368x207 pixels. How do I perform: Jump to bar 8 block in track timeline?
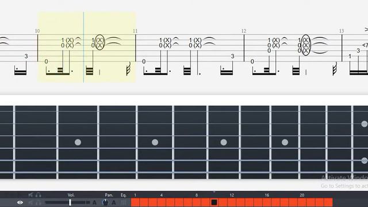click(x=197, y=202)
